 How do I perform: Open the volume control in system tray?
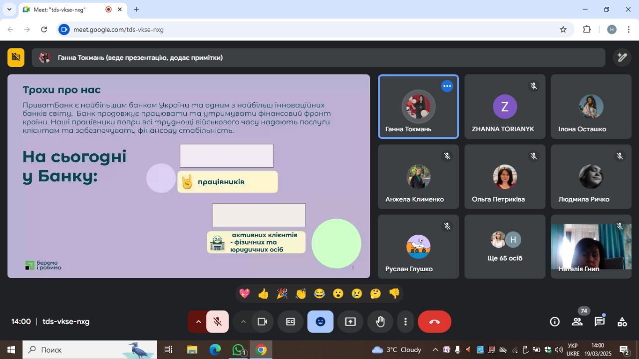[559, 350]
